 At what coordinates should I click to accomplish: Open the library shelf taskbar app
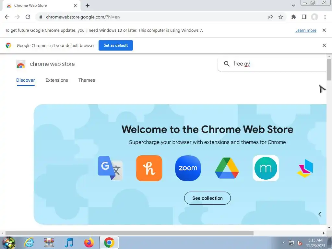tap(49, 243)
